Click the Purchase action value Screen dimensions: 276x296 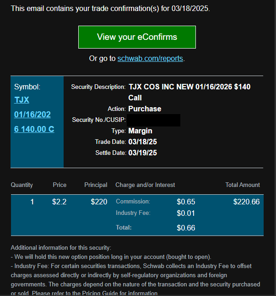point(145,109)
